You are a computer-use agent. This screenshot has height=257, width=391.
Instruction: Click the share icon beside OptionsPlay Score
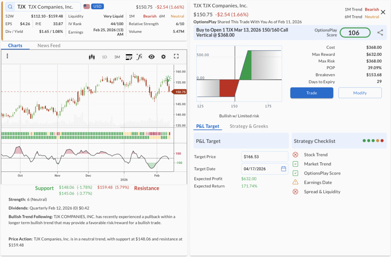pos(380,33)
